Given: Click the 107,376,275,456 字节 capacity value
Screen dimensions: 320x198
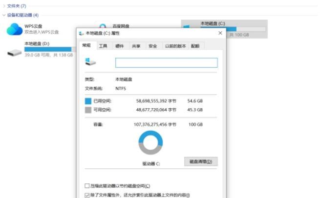Looking at the screenshot, I should pos(155,124).
